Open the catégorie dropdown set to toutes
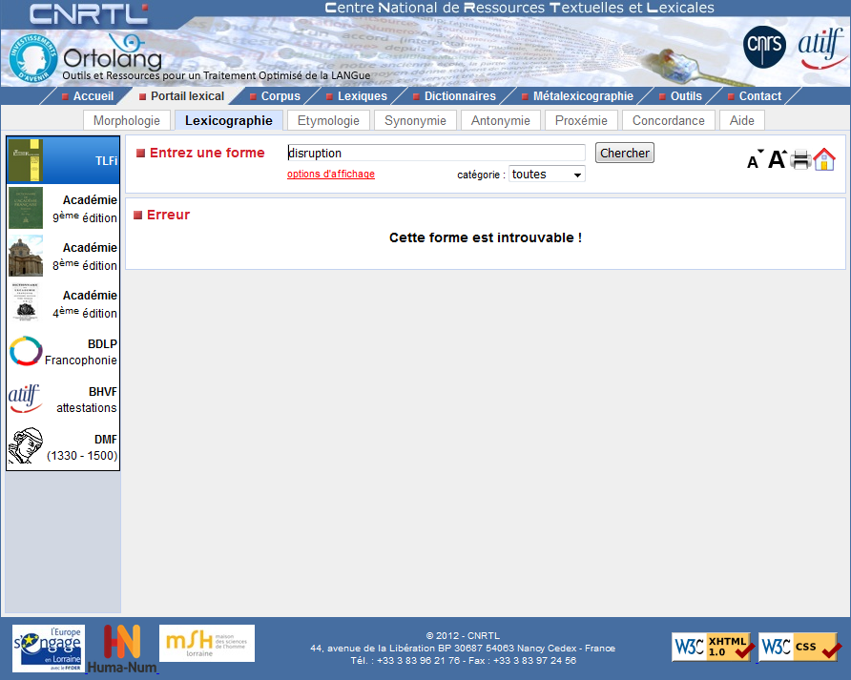Screen dimensions: 851x680 pyautogui.click(x=547, y=175)
